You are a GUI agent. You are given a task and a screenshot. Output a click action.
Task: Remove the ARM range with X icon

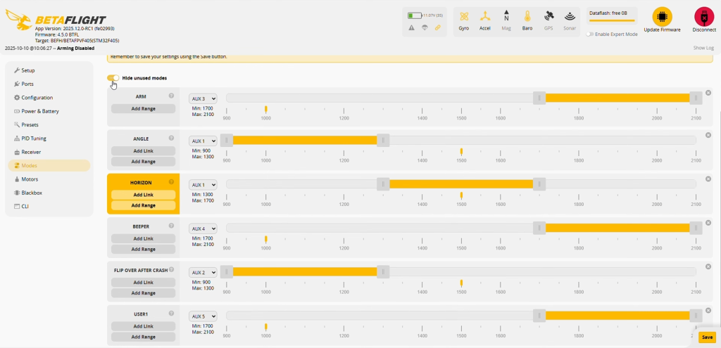click(708, 92)
